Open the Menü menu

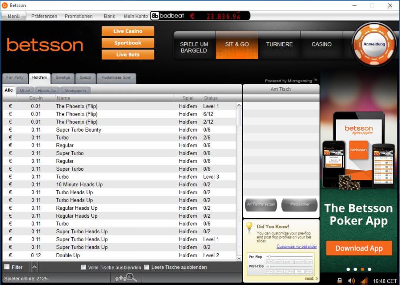(13, 16)
